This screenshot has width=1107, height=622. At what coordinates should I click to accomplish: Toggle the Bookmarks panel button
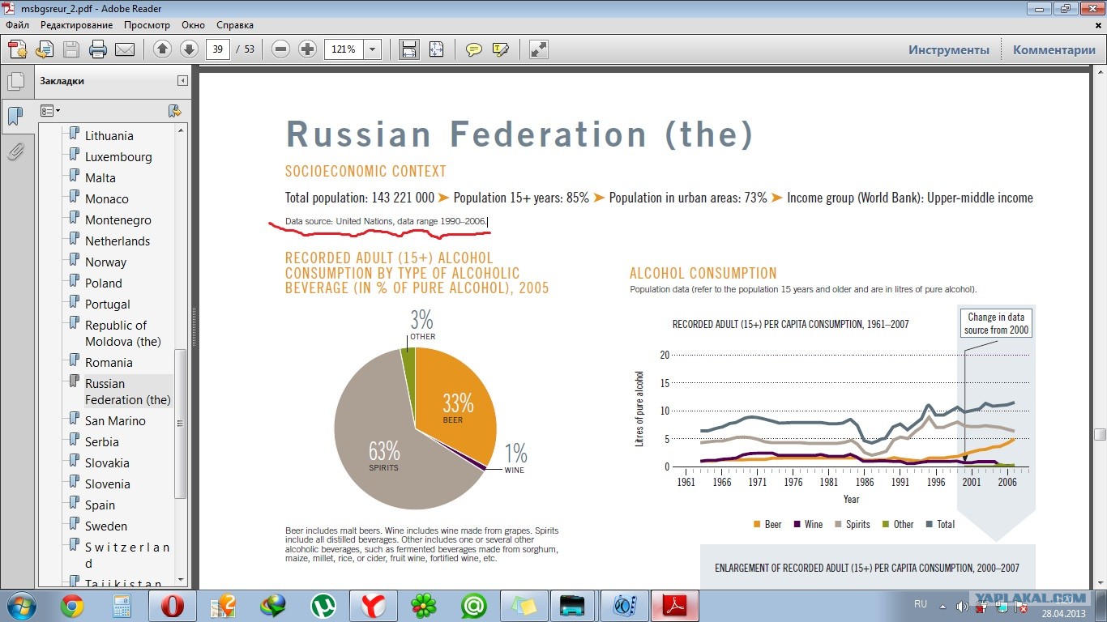point(16,116)
